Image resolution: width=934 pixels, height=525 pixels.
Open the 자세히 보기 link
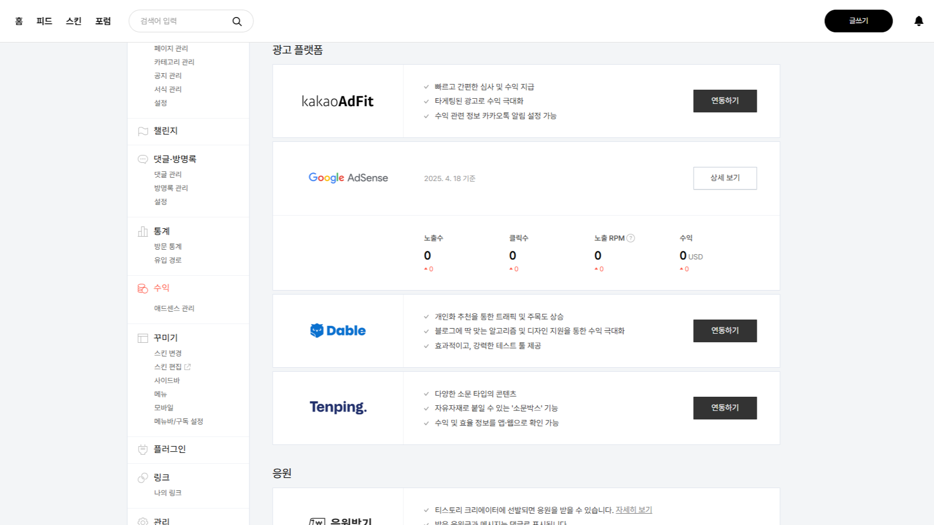pos(633,510)
